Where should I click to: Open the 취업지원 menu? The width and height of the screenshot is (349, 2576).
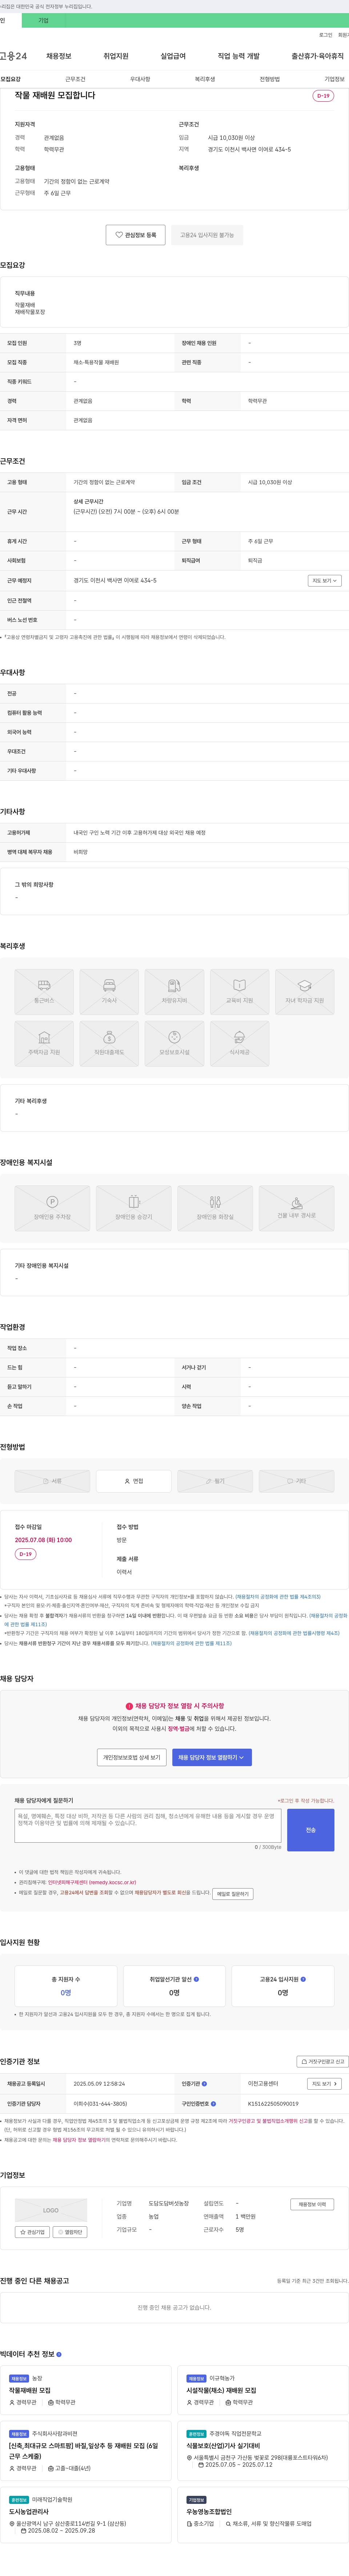(116, 56)
